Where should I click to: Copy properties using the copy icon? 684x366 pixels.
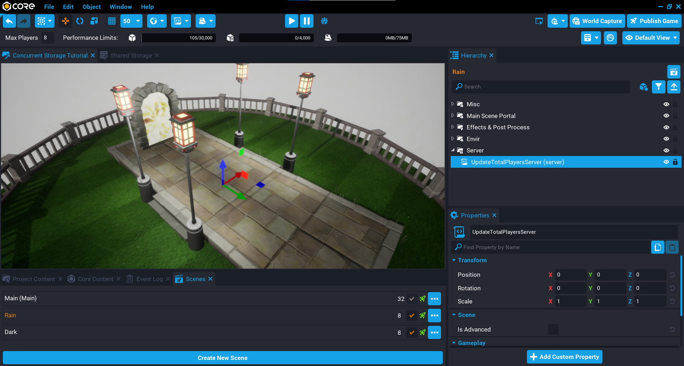pos(658,247)
